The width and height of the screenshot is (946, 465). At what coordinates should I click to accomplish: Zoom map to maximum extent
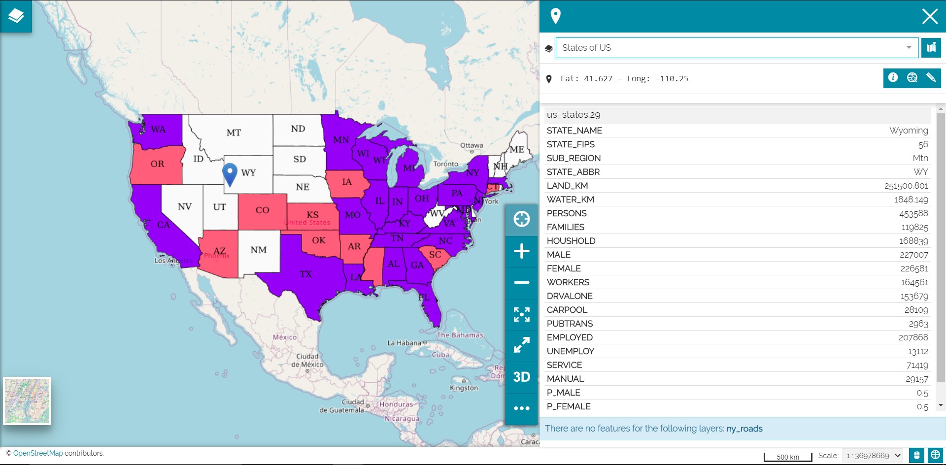pos(521,314)
